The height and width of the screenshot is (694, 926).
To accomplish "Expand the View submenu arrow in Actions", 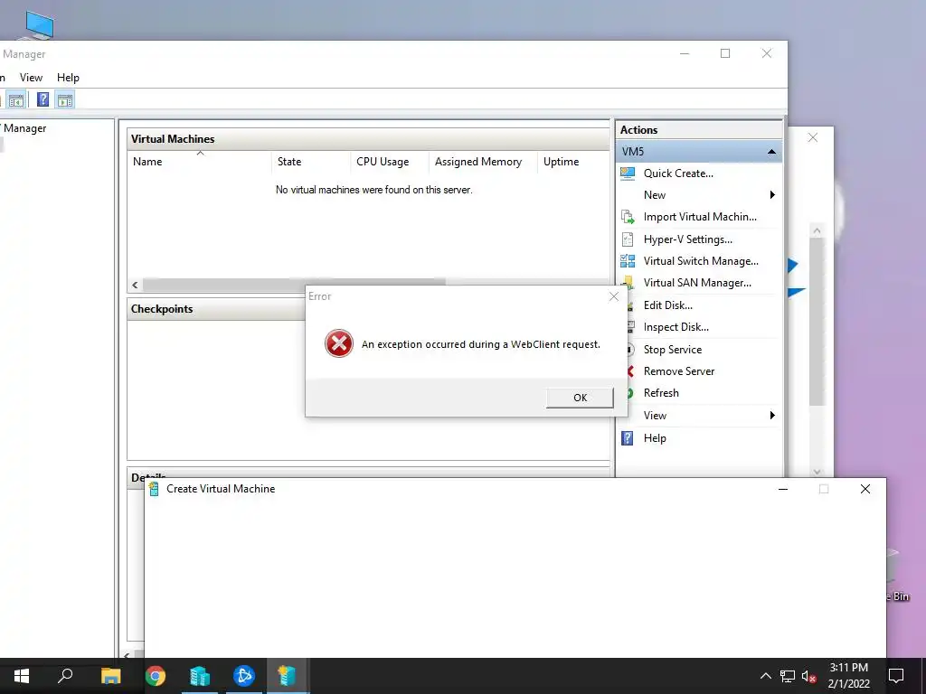I will coord(772,416).
